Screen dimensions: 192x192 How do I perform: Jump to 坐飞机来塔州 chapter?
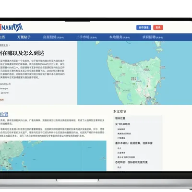tap(123, 124)
